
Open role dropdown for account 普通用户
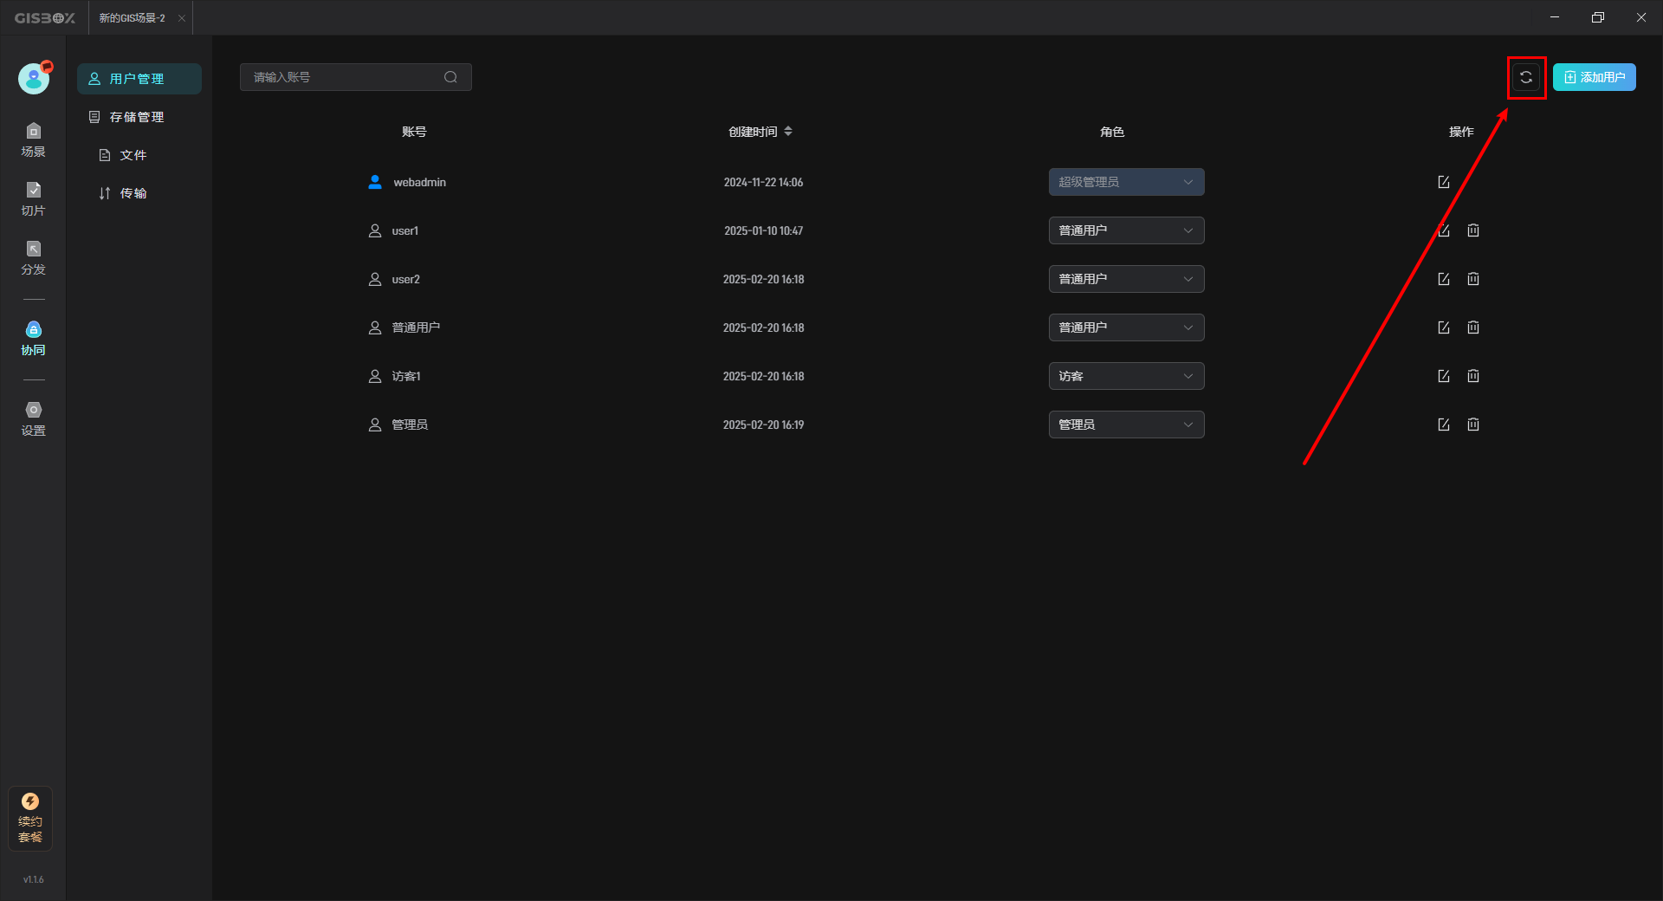pos(1126,327)
